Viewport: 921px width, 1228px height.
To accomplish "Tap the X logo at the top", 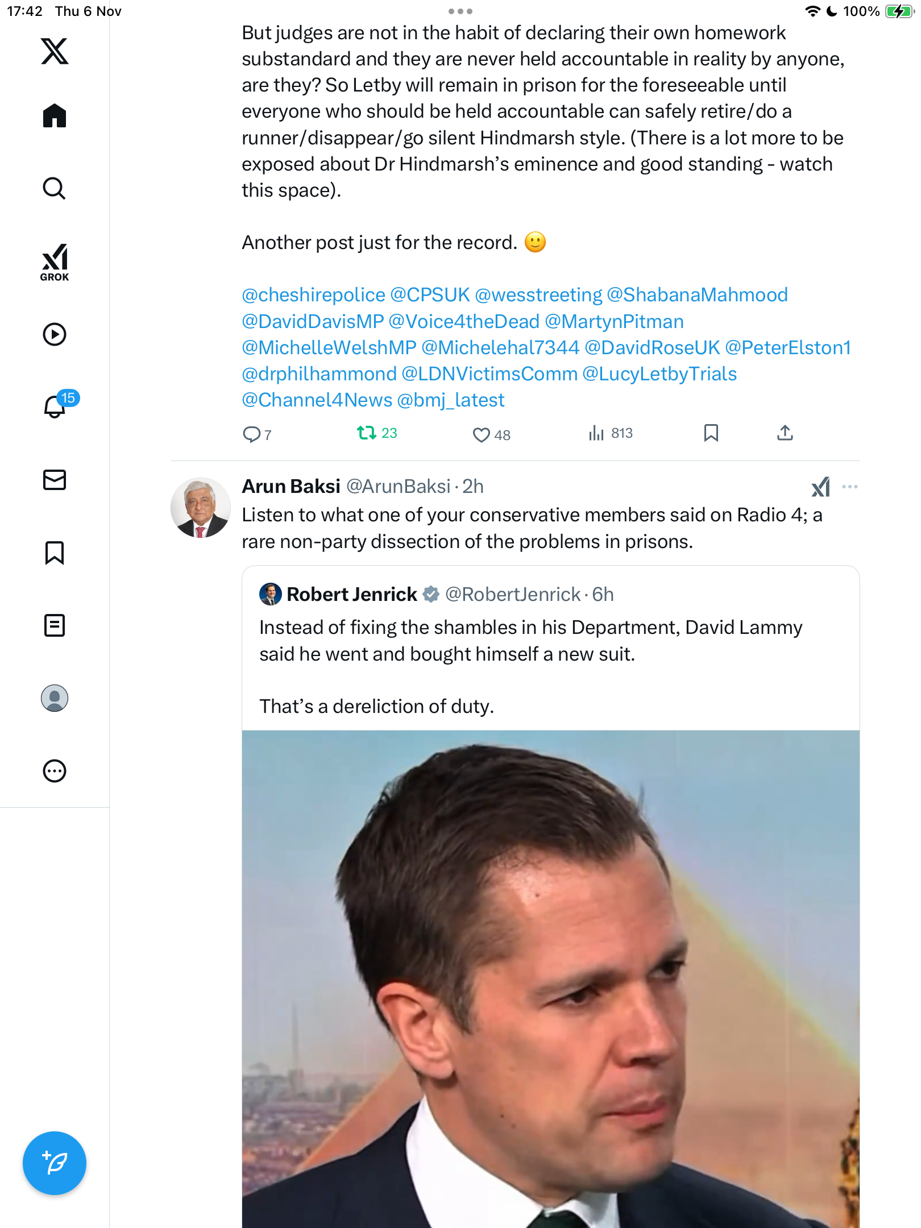I will (55, 51).
